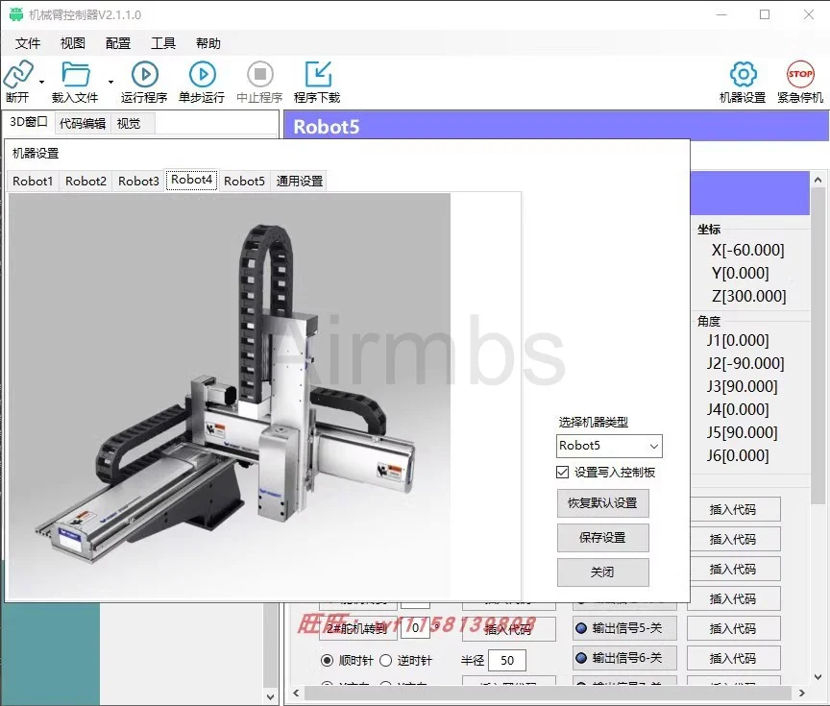This screenshot has width=830, height=706.
Task: Click the 单步运行 single-step run icon
Action: point(201,73)
